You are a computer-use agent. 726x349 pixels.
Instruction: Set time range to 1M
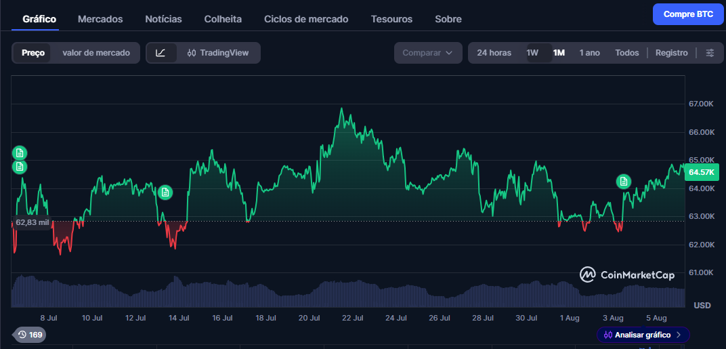tap(559, 53)
